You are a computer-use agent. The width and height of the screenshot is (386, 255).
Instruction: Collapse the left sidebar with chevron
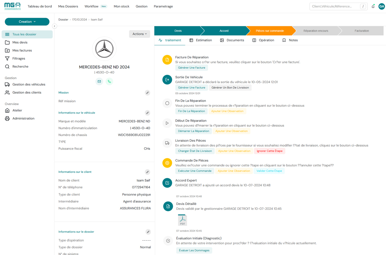pyautogui.click(x=54, y=26)
